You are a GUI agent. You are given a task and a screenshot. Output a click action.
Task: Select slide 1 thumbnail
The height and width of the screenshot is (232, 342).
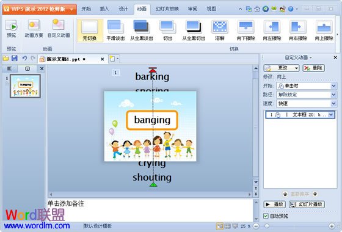click(25, 86)
